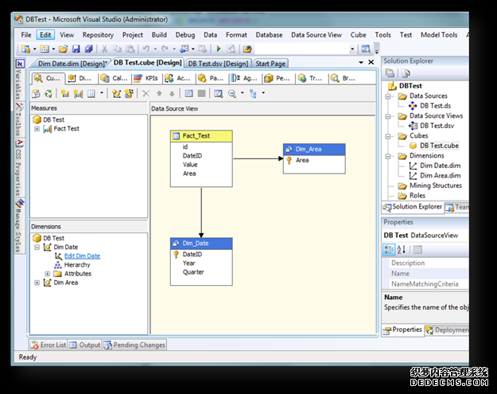Screen dimensions: 497x394
Task: Open the Cube menu
Action: pos(358,35)
